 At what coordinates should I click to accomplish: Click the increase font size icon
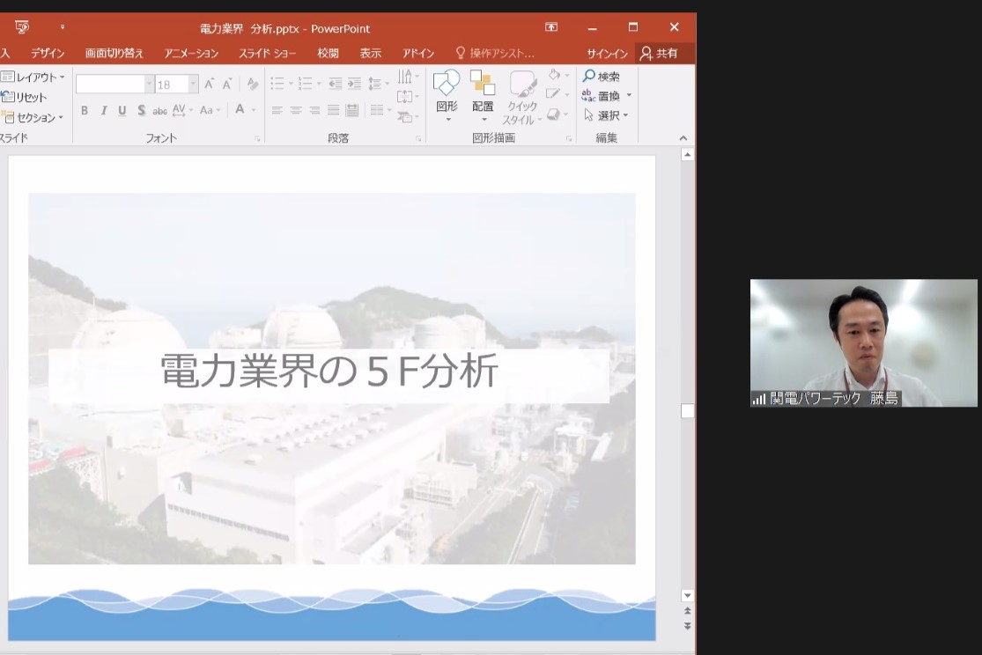click(210, 84)
